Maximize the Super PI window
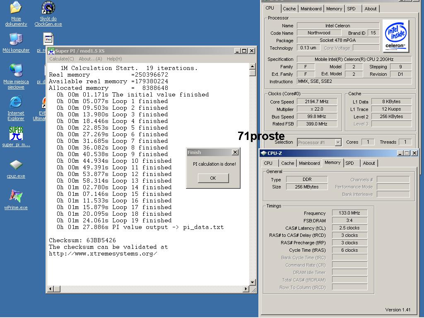This screenshot has height=318, width=424. point(244,51)
